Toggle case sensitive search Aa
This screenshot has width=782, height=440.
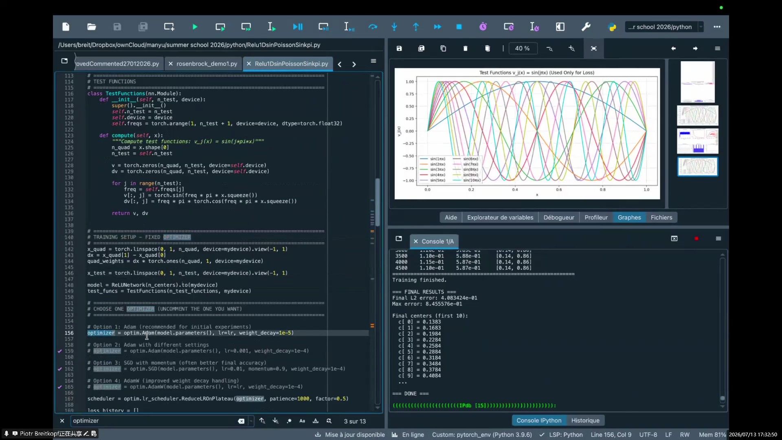[302, 421]
